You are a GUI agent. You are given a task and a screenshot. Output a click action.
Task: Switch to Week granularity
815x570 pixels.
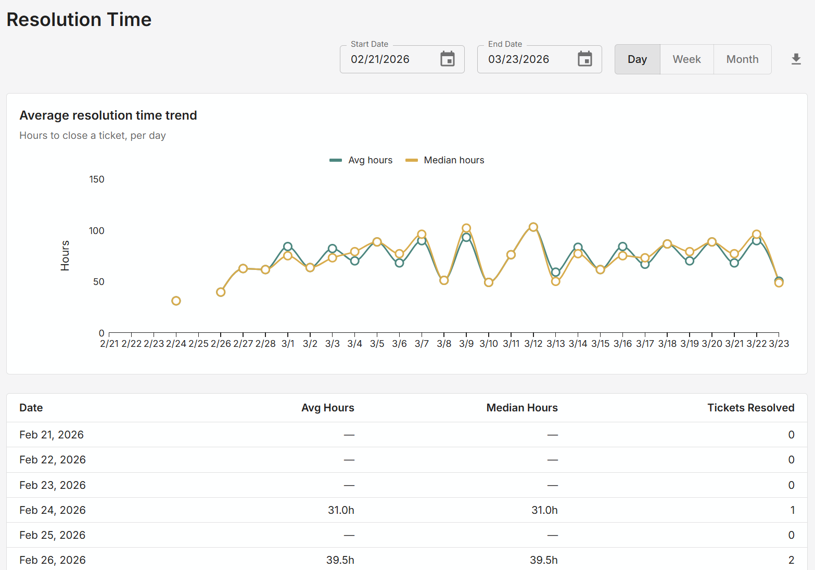point(686,59)
